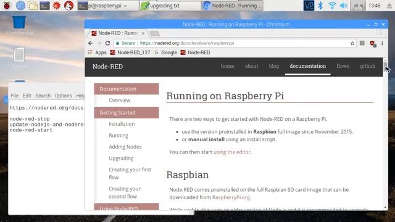Open Upgrading in the docs sidebar

point(121,158)
